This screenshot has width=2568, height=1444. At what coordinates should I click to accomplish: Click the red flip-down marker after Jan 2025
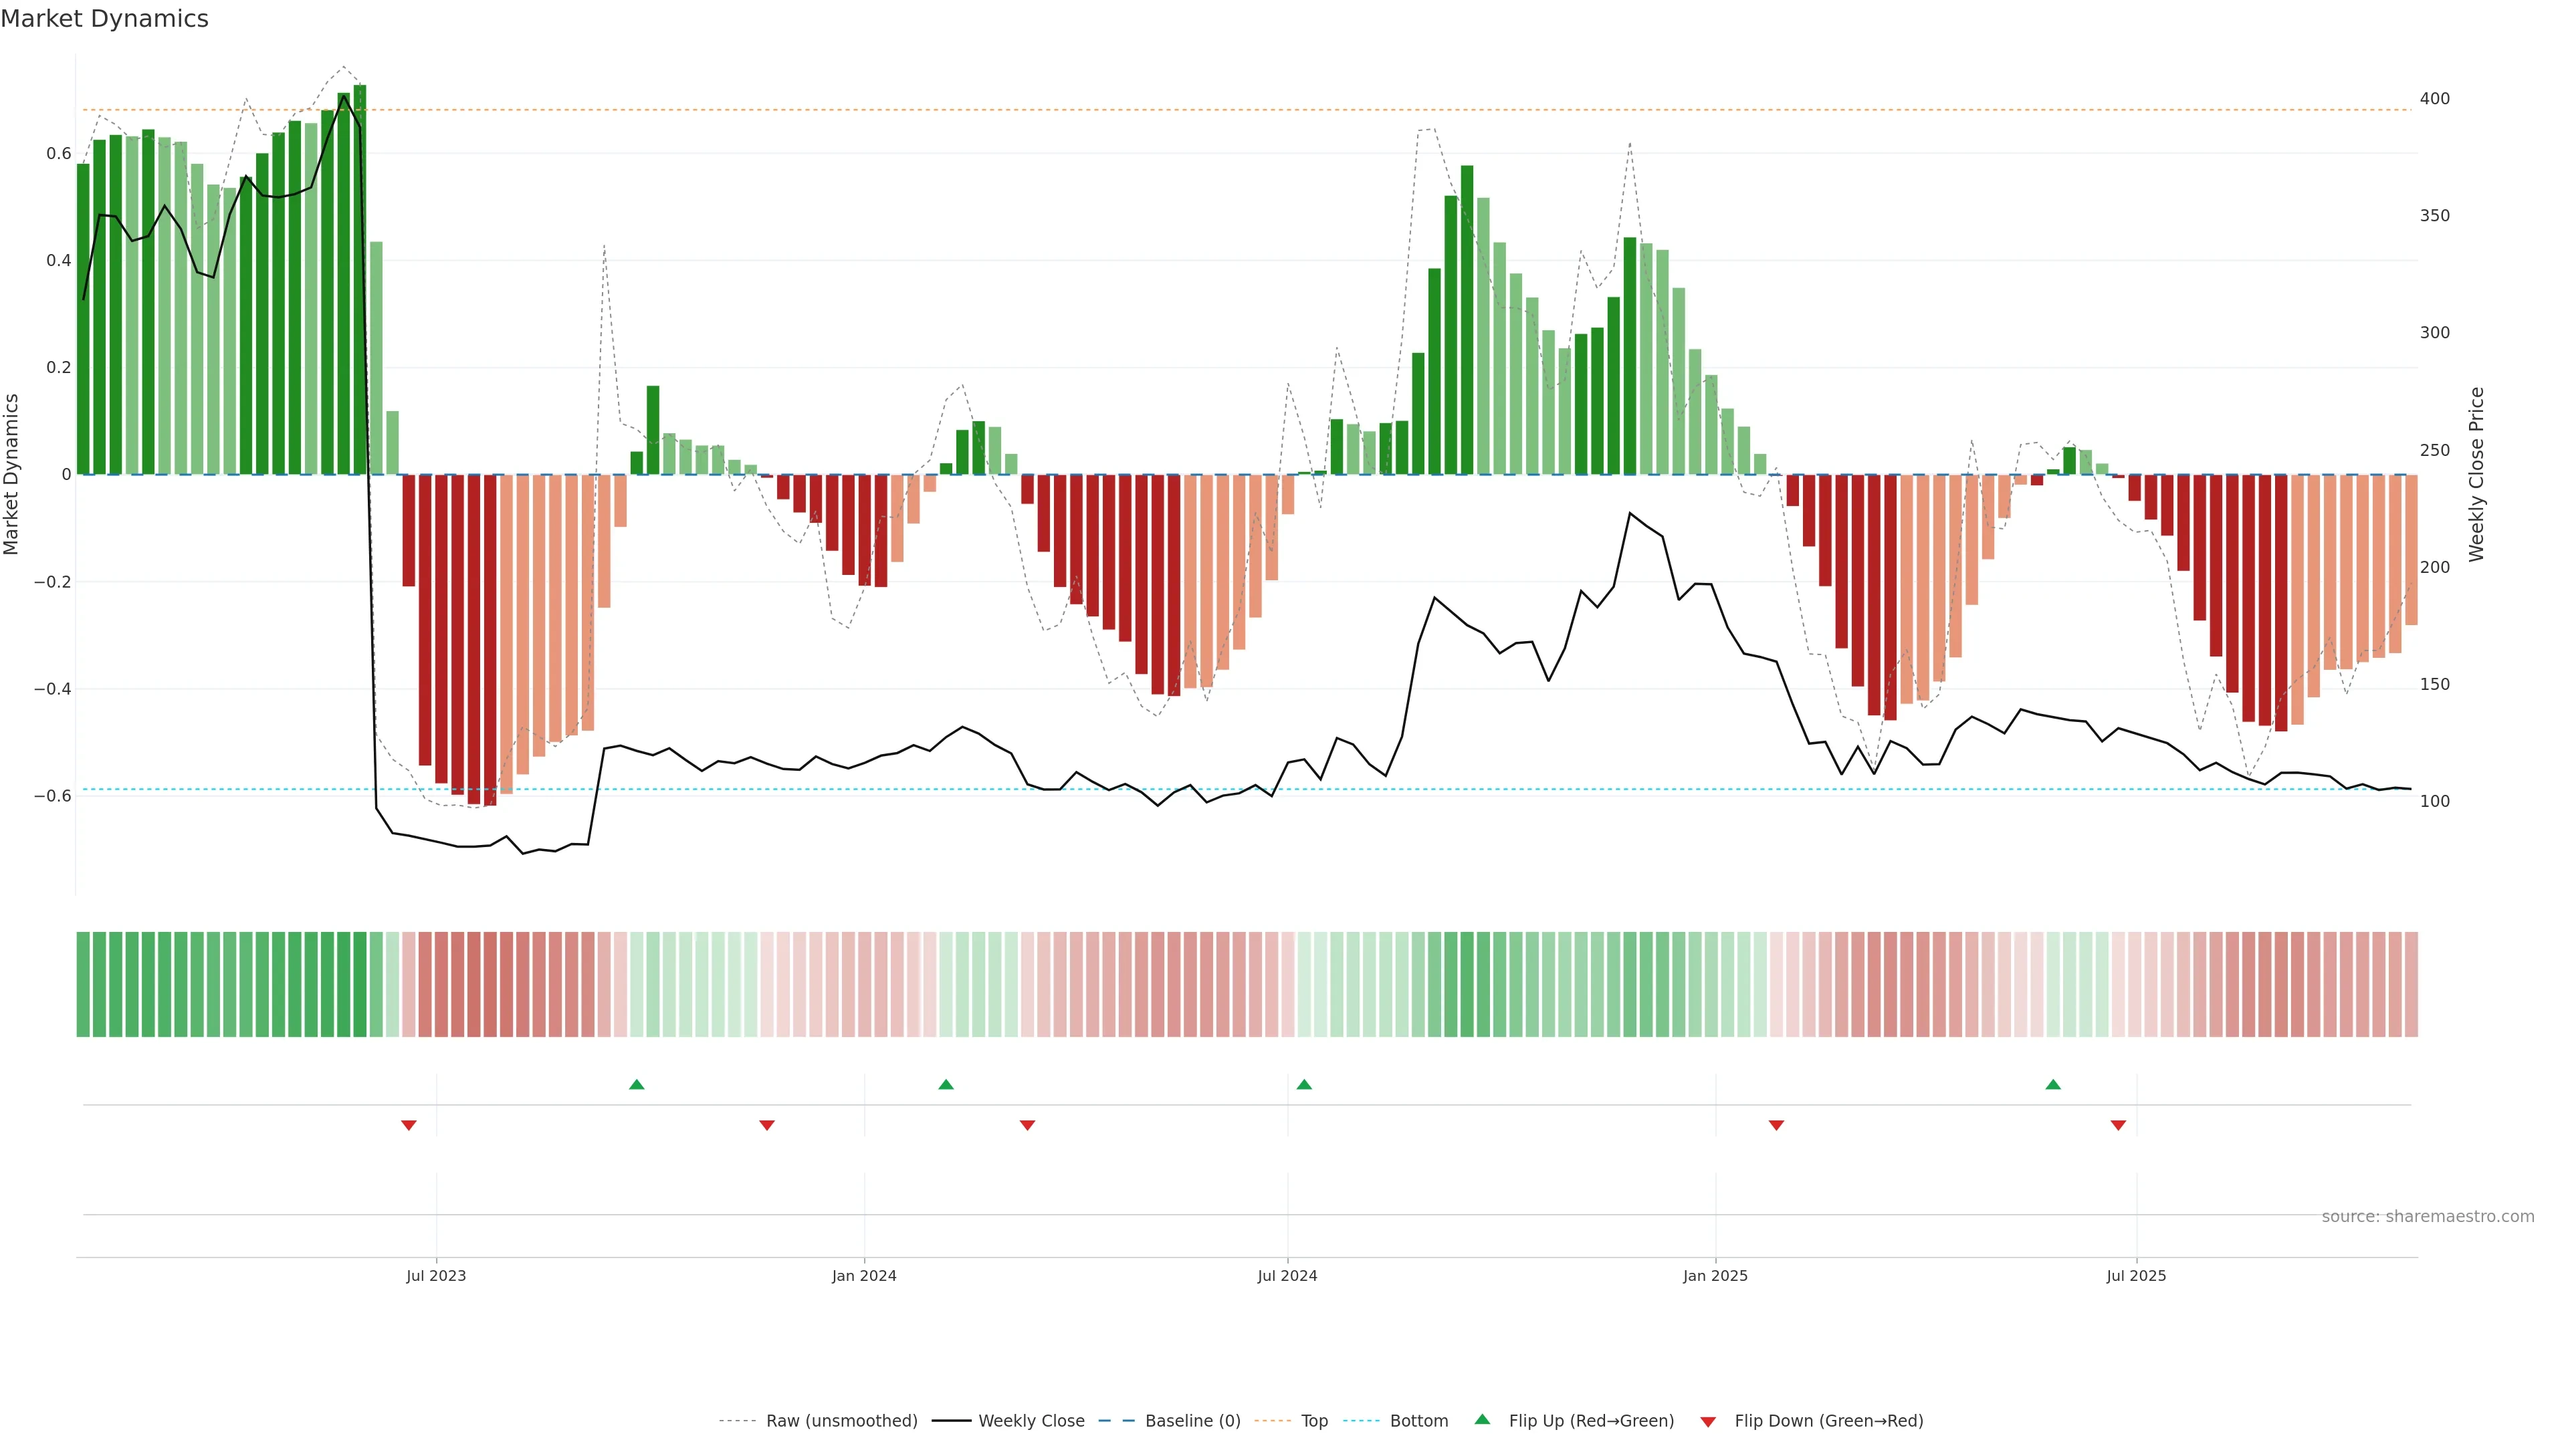[1776, 1125]
